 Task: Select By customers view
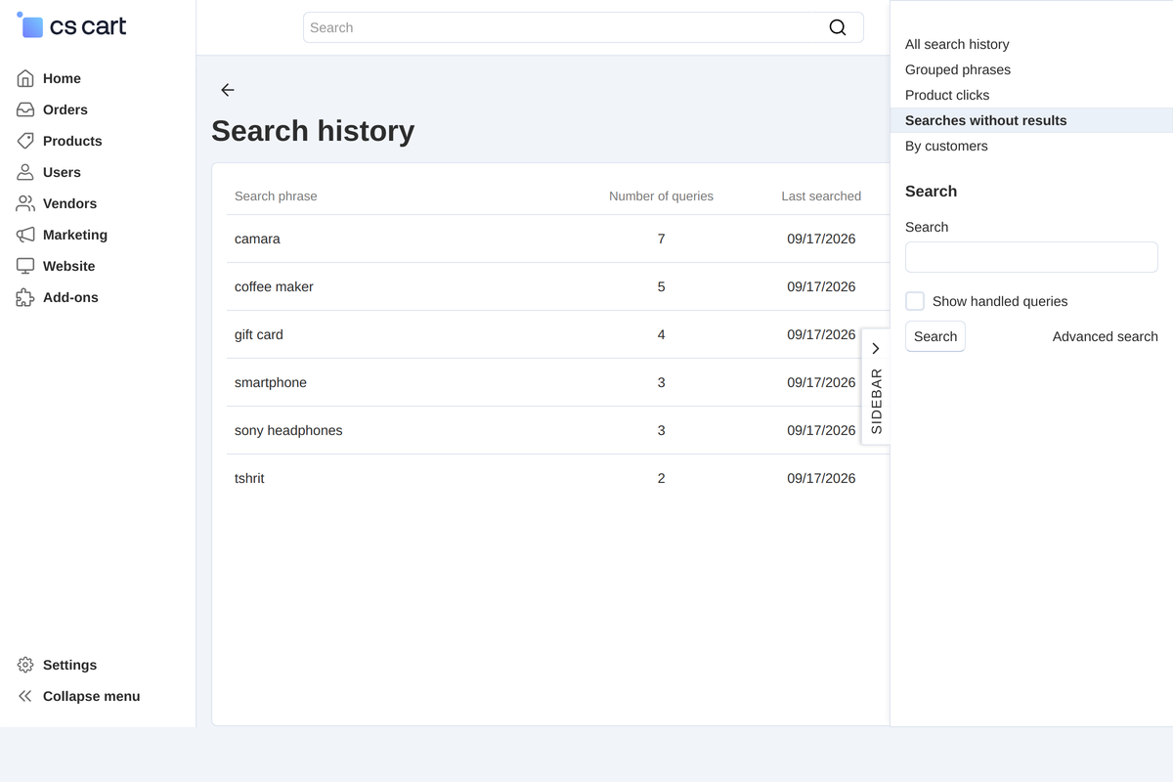(x=946, y=146)
